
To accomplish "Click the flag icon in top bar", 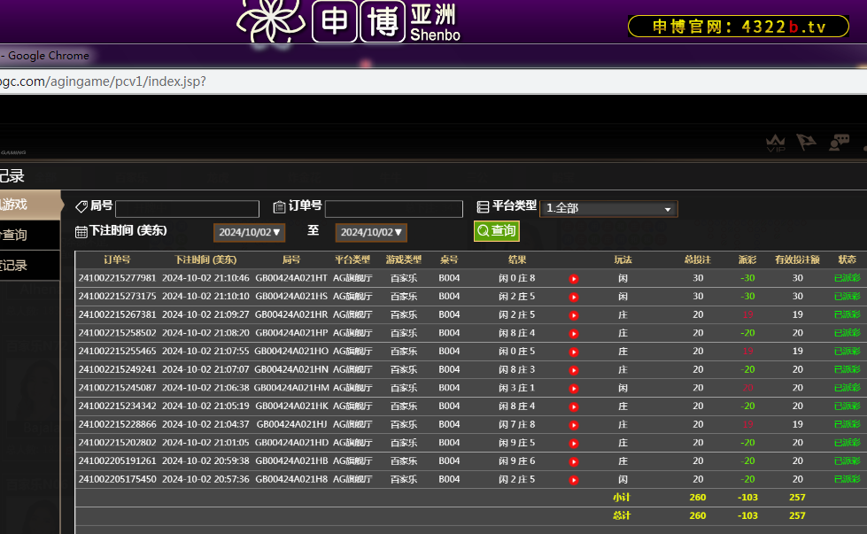I will 806,143.
